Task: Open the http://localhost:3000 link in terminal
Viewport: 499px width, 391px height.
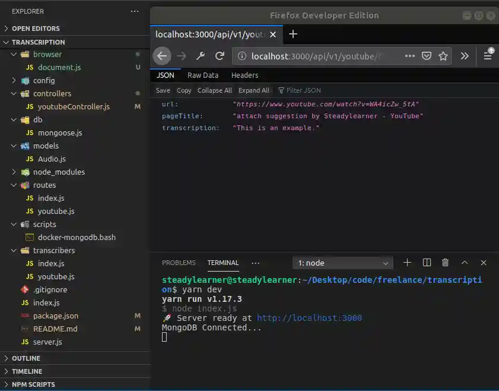Action: (x=309, y=318)
